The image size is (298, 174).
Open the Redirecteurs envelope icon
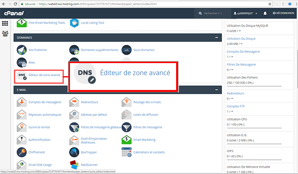click(x=74, y=102)
